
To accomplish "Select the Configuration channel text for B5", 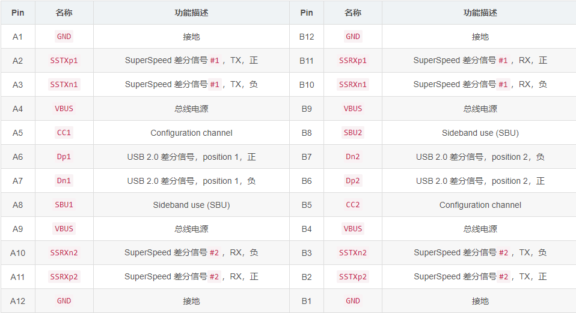I will tap(480, 205).
